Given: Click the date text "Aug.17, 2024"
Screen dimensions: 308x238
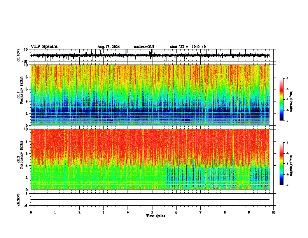Looking at the screenshot, I should (x=108, y=47).
